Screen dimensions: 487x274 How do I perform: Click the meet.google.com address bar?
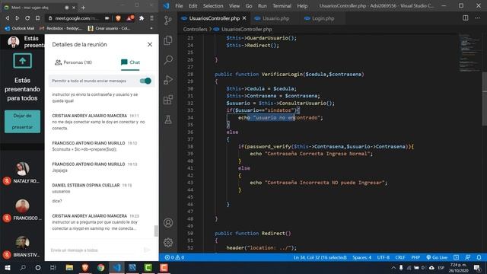[77, 18]
